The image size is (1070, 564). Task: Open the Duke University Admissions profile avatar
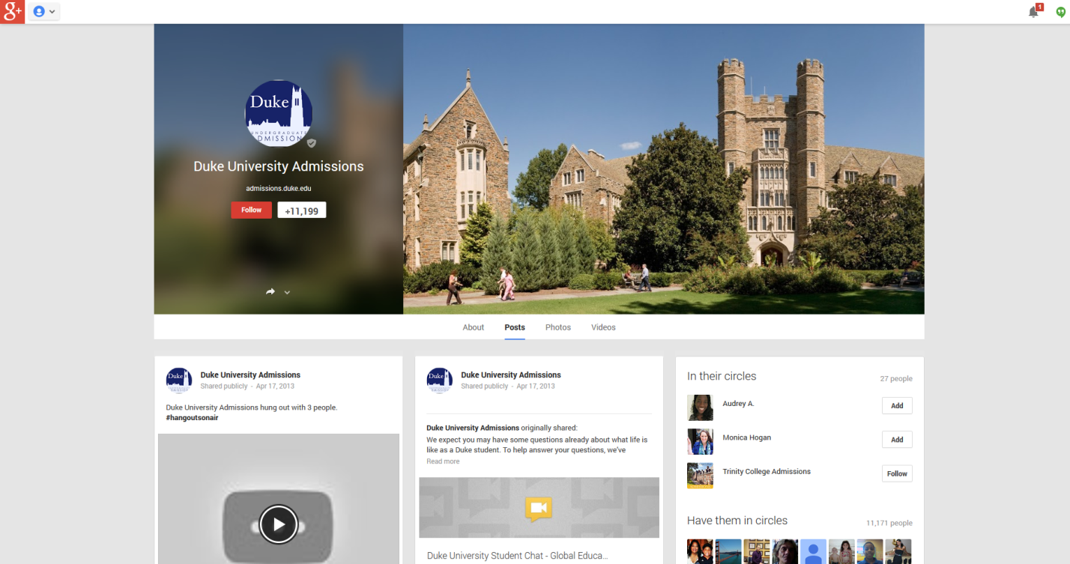tap(278, 114)
